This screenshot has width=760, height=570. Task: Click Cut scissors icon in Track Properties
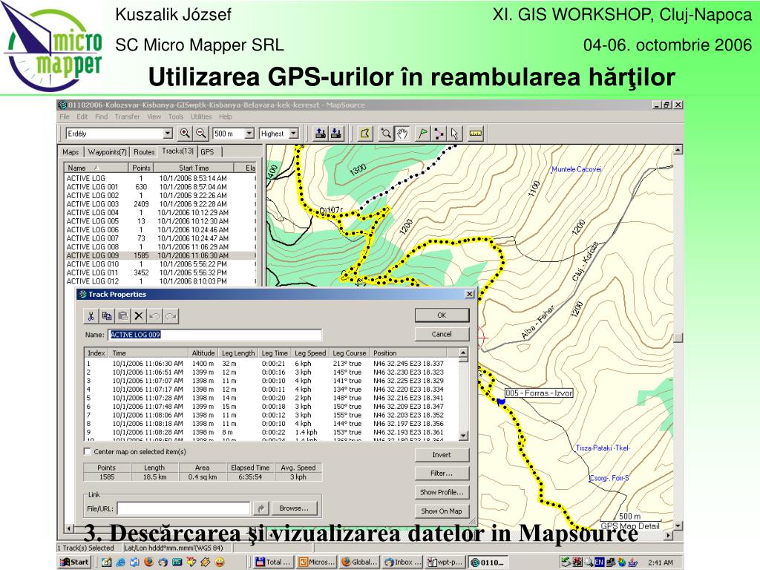coord(91,316)
